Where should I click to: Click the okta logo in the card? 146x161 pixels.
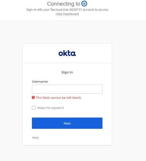67,53
